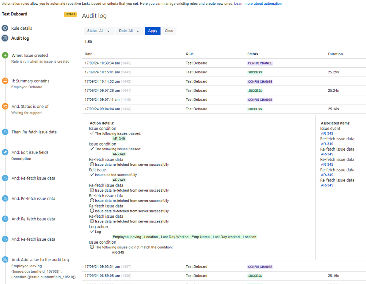Open the Summary contains condition icon
This screenshot has width=366, height=284.
pyautogui.click(x=5, y=81)
